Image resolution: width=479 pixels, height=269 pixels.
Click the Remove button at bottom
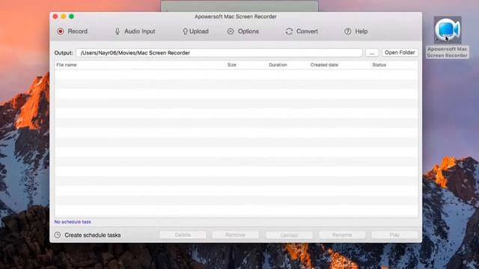pos(235,235)
